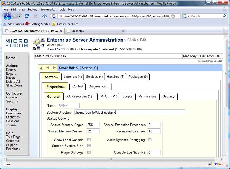This screenshot has width=230, height=169.
Task: Open the File menu
Action: coord(6,10)
